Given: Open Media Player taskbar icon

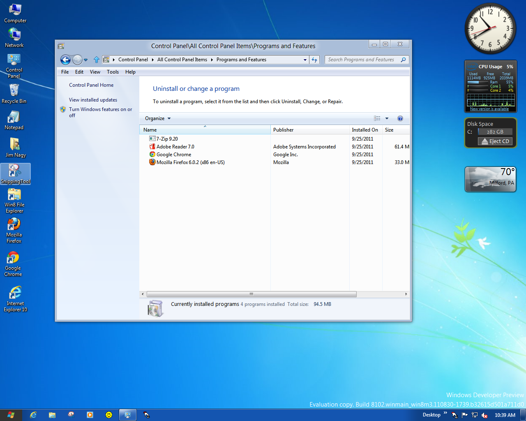Looking at the screenshot, I should [x=90, y=415].
